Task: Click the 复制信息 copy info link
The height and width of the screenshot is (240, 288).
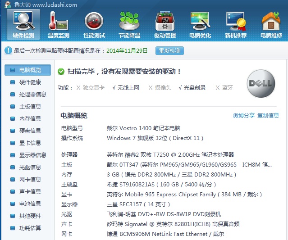Action: [x=268, y=116]
